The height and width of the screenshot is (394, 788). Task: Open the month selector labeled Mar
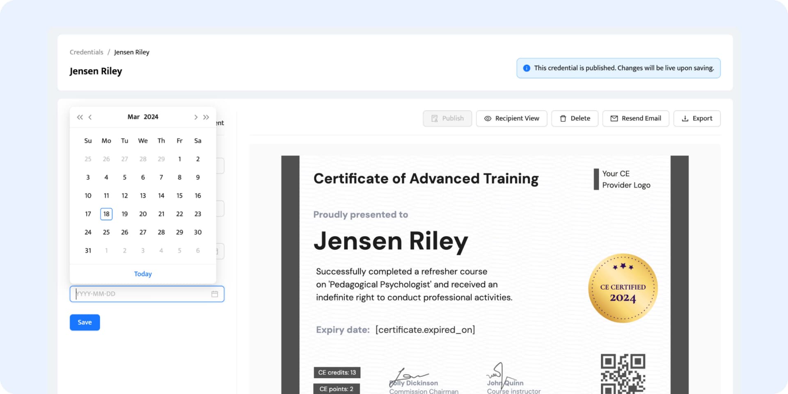tap(133, 117)
